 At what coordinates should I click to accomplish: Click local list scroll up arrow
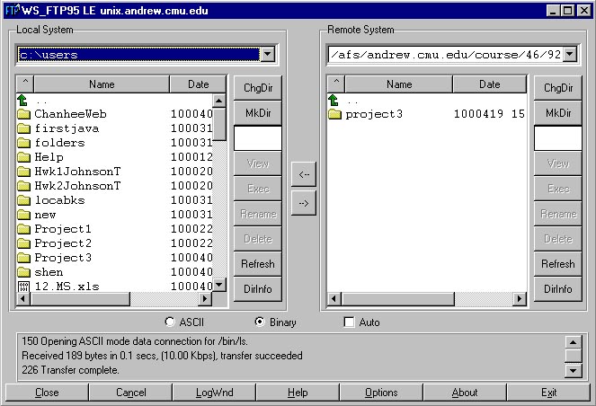pyautogui.click(x=219, y=101)
